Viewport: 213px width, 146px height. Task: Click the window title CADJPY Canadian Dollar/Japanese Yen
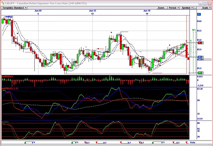tap(46, 3)
